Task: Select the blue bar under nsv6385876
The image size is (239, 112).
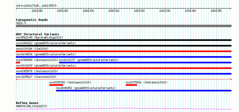Action: (x=124, y=74)
